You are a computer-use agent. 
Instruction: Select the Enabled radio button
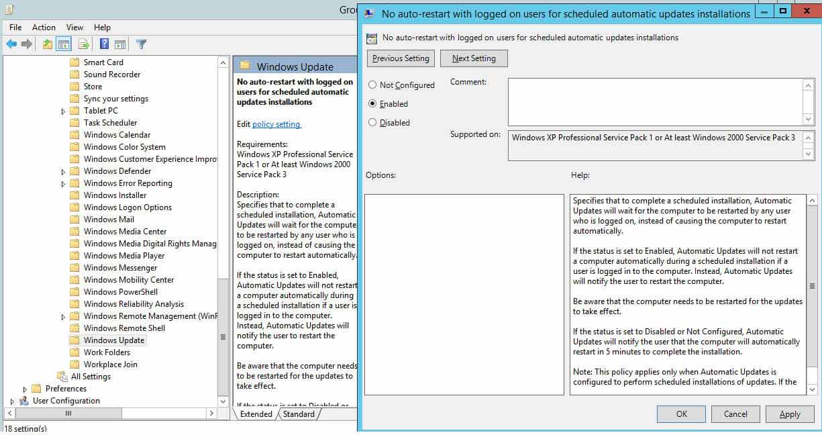372,104
